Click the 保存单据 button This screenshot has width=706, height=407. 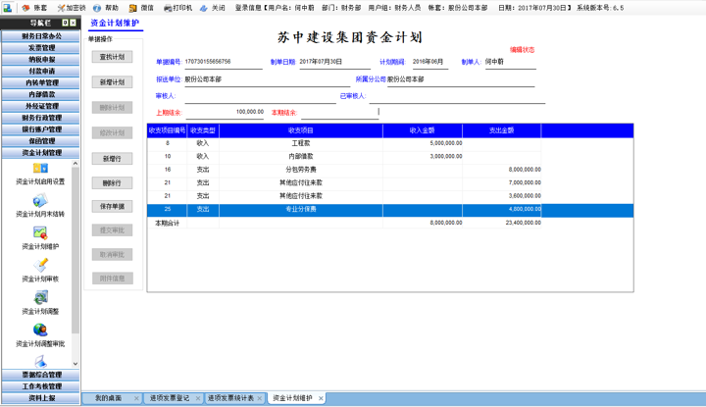pyautogui.click(x=112, y=206)
